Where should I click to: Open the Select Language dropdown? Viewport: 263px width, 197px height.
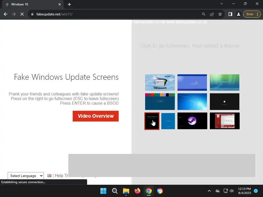tap(26, 176)
